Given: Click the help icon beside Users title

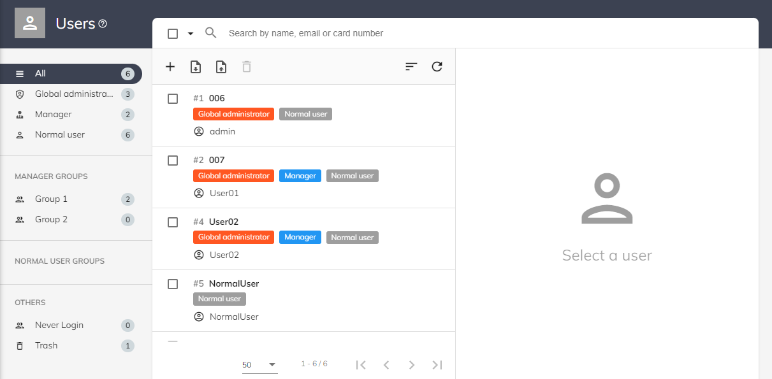Looking at the screenshot, I should (103, 24).
